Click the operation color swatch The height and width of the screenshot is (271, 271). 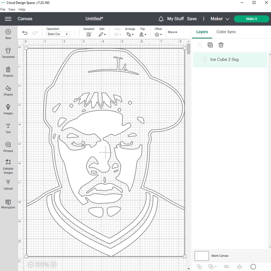73,34
